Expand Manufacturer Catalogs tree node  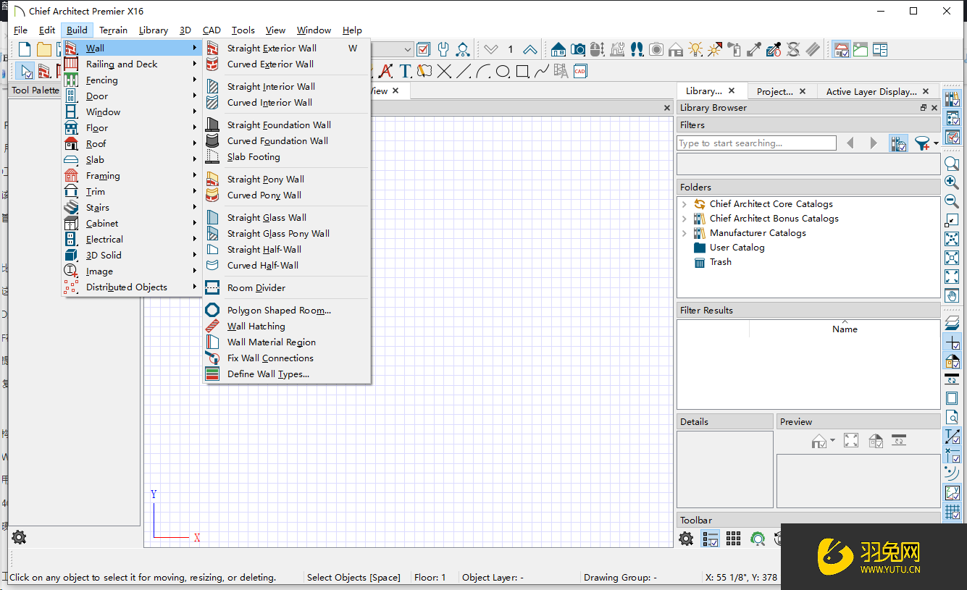685,233
